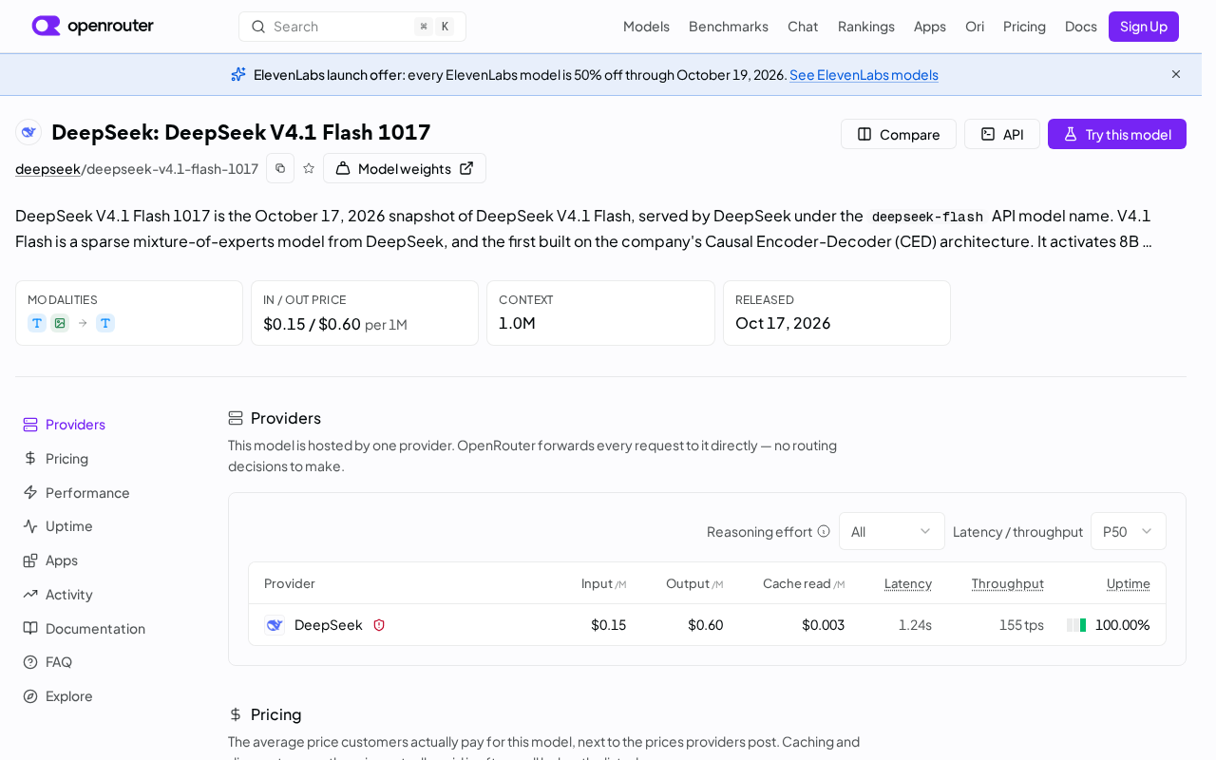Favorite the model with the star icon
This screenshot has height=760, width=1216.
point(309,168)
